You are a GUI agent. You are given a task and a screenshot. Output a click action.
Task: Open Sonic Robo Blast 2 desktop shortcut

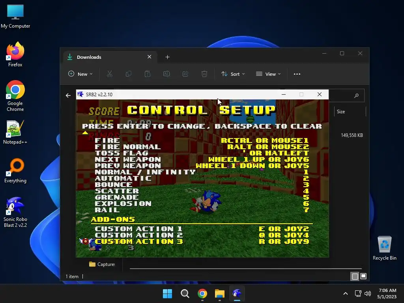click(x=15, y=212)
